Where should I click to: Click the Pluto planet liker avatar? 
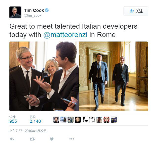78,119
